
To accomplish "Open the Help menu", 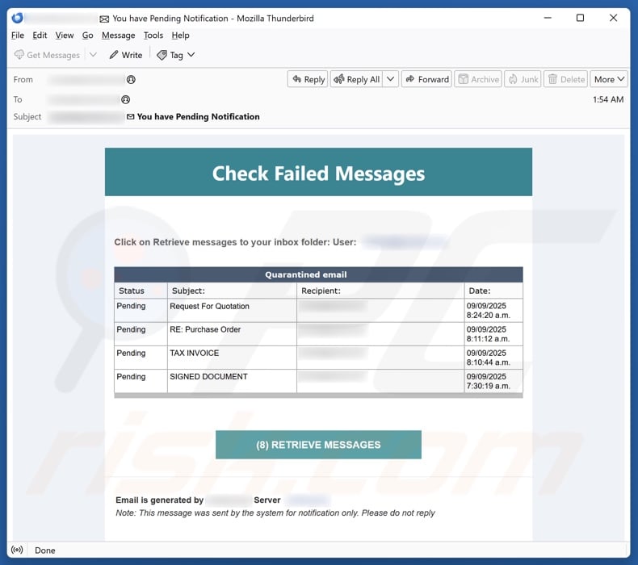I will 180,36.
